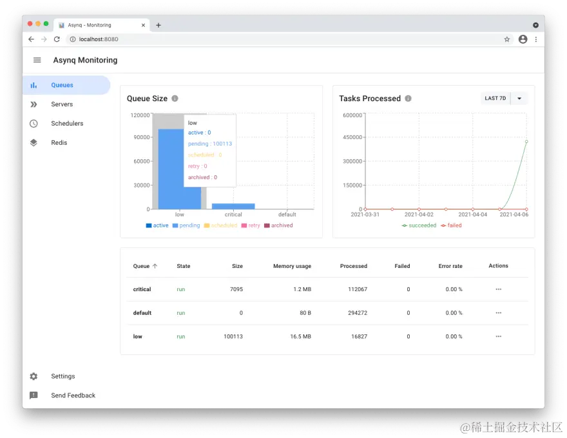567x438 pixels.
Task: Click the Send Feedback label
Action: 73,395
